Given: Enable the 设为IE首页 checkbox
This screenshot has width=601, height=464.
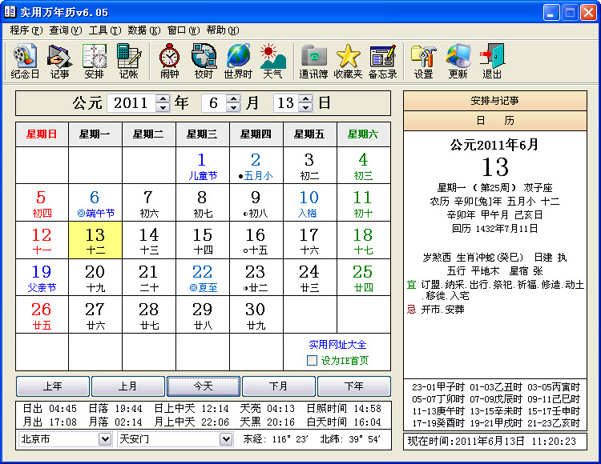Looking at the screenshot, I should coord(312,361).
